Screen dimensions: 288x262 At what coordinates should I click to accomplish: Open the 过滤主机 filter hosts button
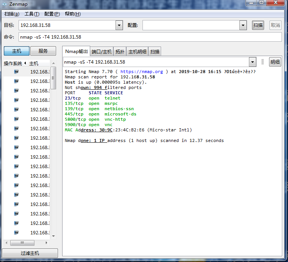(30, 253)
